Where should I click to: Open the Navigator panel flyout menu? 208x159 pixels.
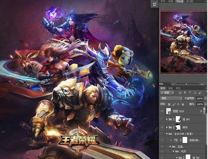point(206,1)
